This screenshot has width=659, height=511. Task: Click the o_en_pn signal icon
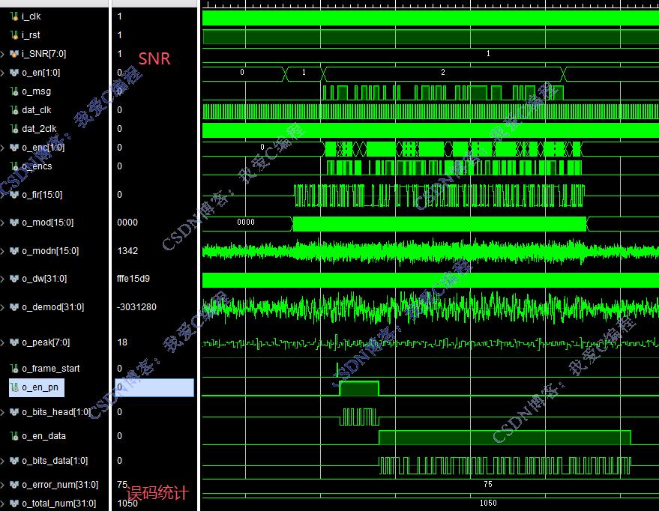tap(14, 387)
